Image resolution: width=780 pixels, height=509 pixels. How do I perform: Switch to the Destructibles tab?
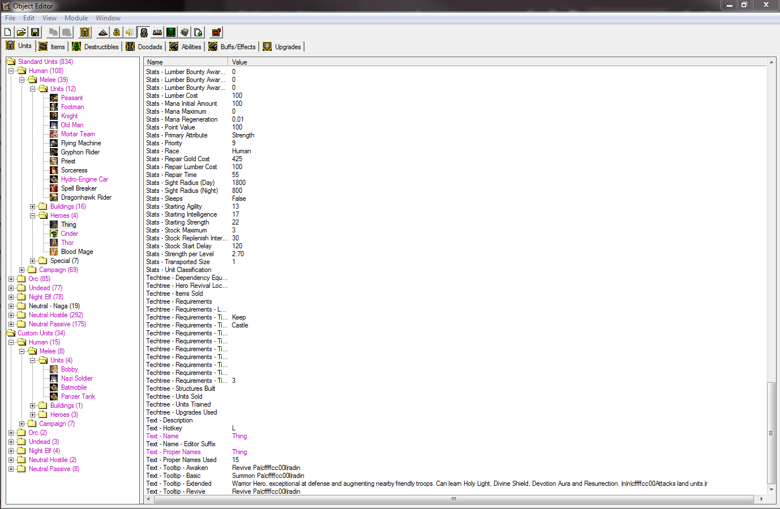coord(96,47)
